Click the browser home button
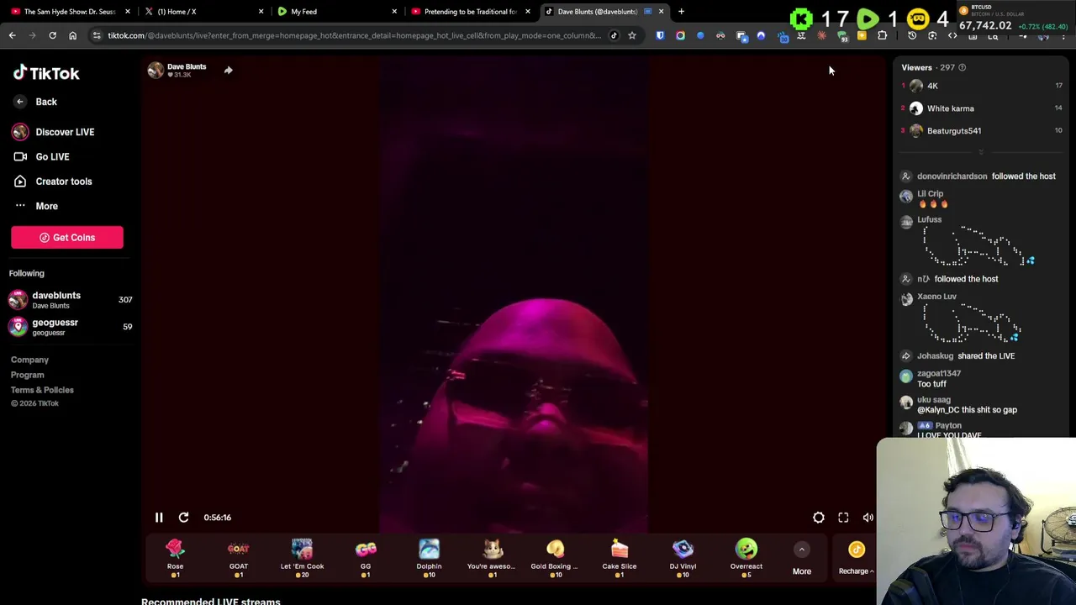Screen dimensions: 1076x605 [72, 35]
